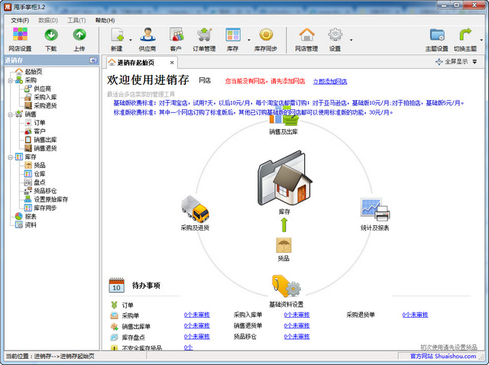489x365 pixels.
Task: Click 切换主题 green arrow icon
Action: (465, 34)
